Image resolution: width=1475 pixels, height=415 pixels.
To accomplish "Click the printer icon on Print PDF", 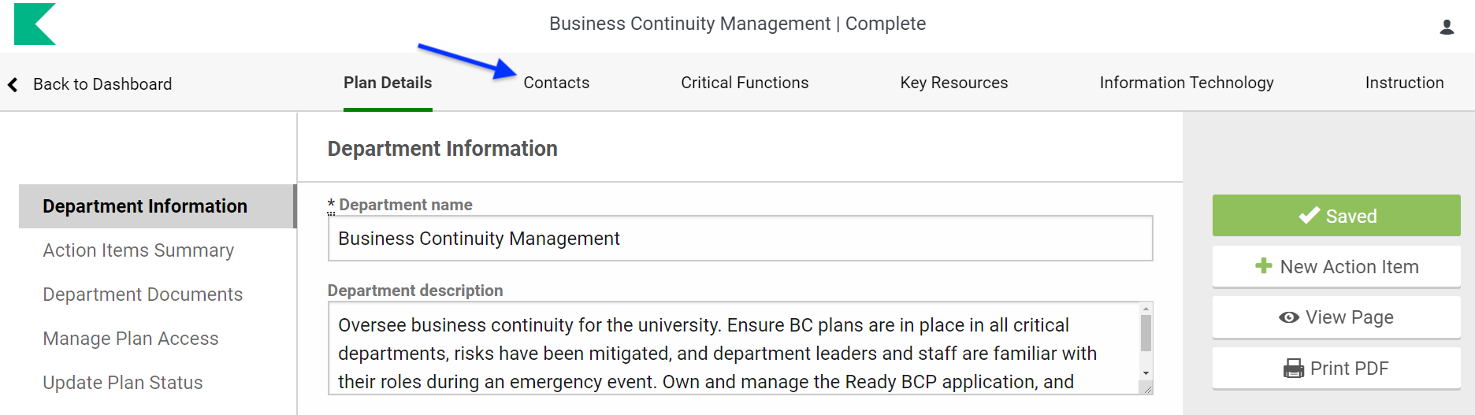I will click(1294, 369).
